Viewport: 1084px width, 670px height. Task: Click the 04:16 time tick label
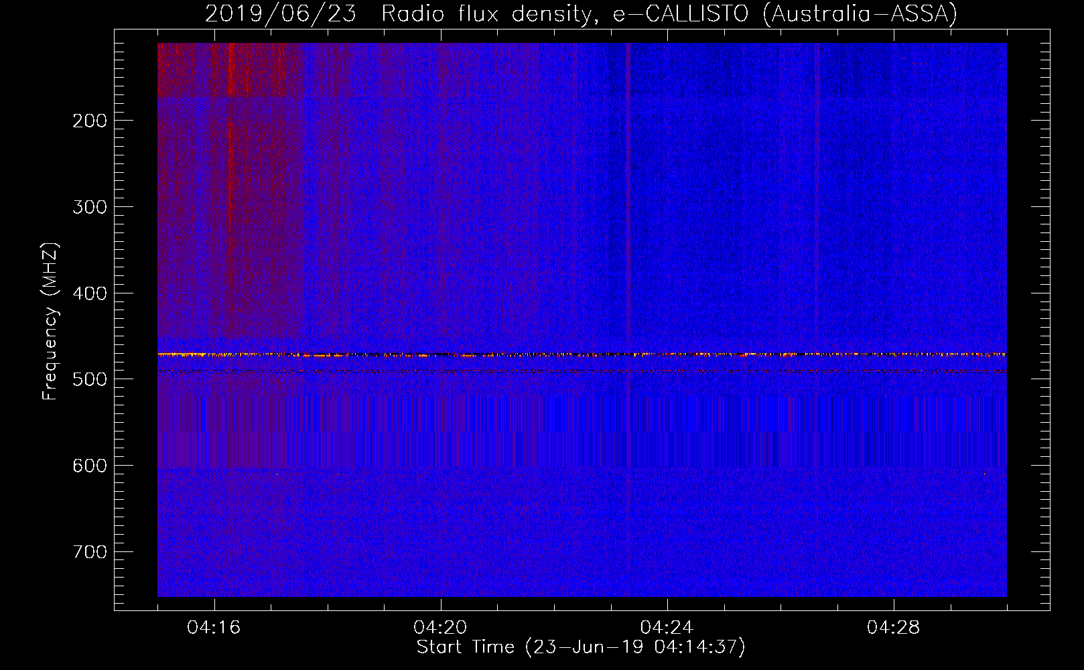pyautogui.click(x=214, y=628)
